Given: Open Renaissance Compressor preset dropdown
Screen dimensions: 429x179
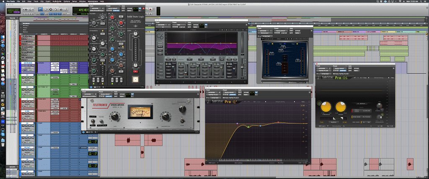Looking at the screenshot, I should [281, 31].
